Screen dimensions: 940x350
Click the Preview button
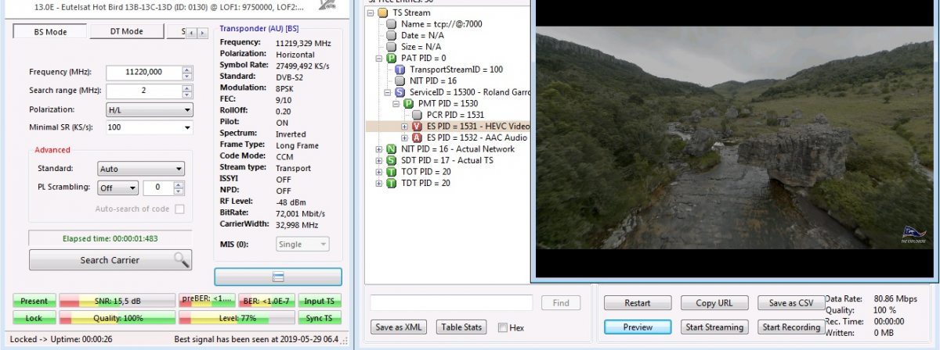(638, 327)
